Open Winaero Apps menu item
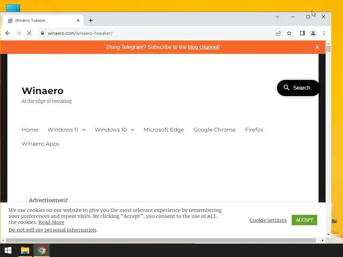This screenshot has width=343, height=257. coord(41,144)
